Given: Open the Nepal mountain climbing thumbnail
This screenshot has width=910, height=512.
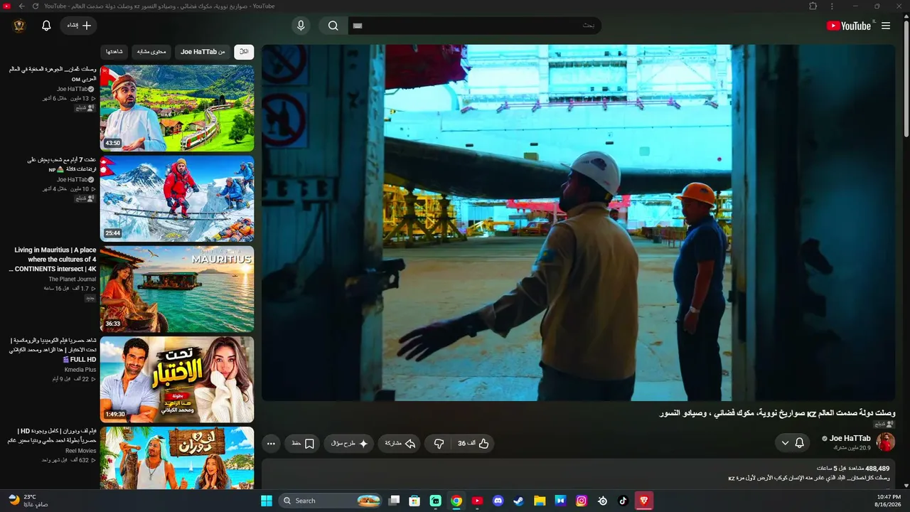Looking at the screenshot, I should 177,199.
